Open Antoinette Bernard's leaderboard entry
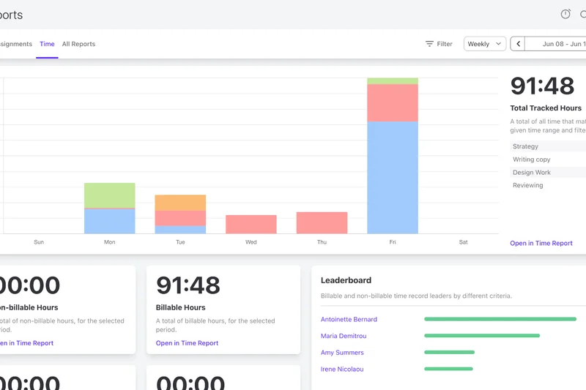 [349, 320]
